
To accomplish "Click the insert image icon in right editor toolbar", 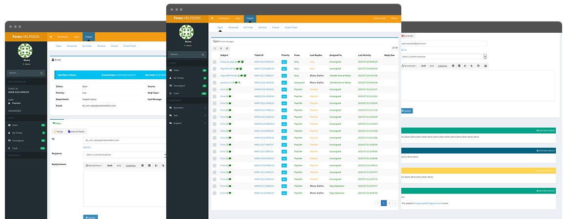I will pyautogui.click(x=486, y=66).
